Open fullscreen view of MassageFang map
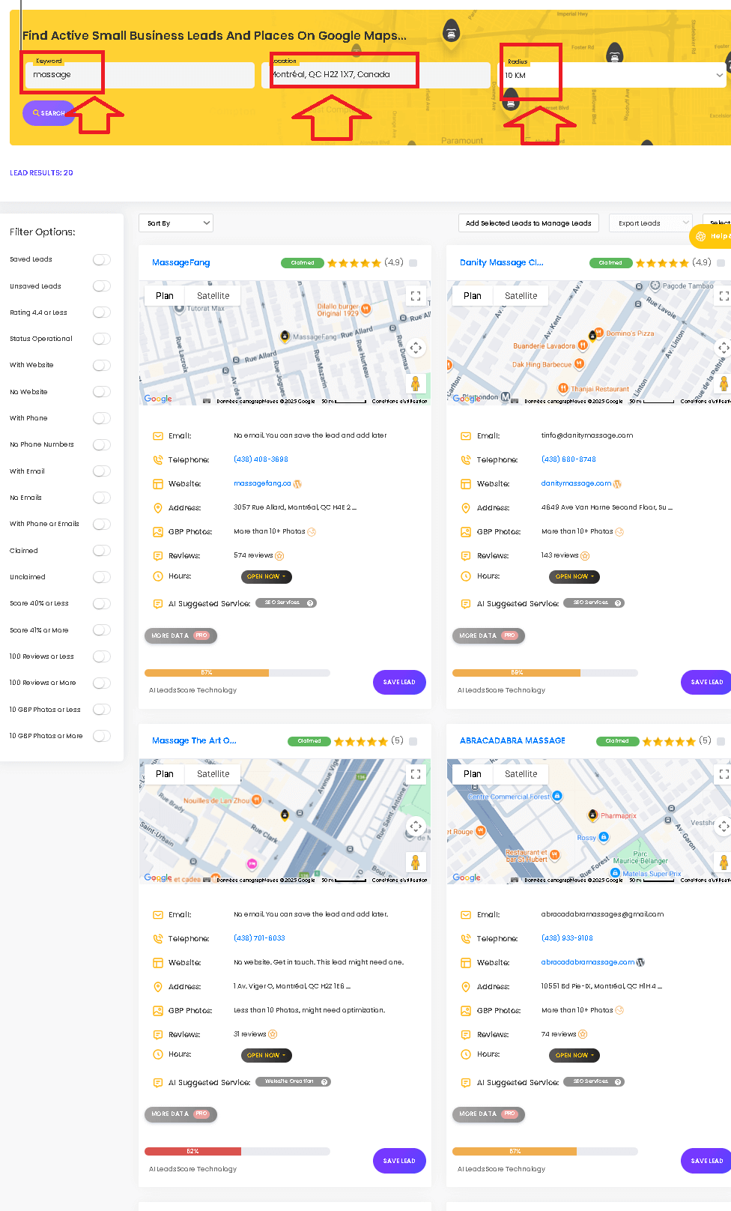731x1211 pixels. pos(416,296)
